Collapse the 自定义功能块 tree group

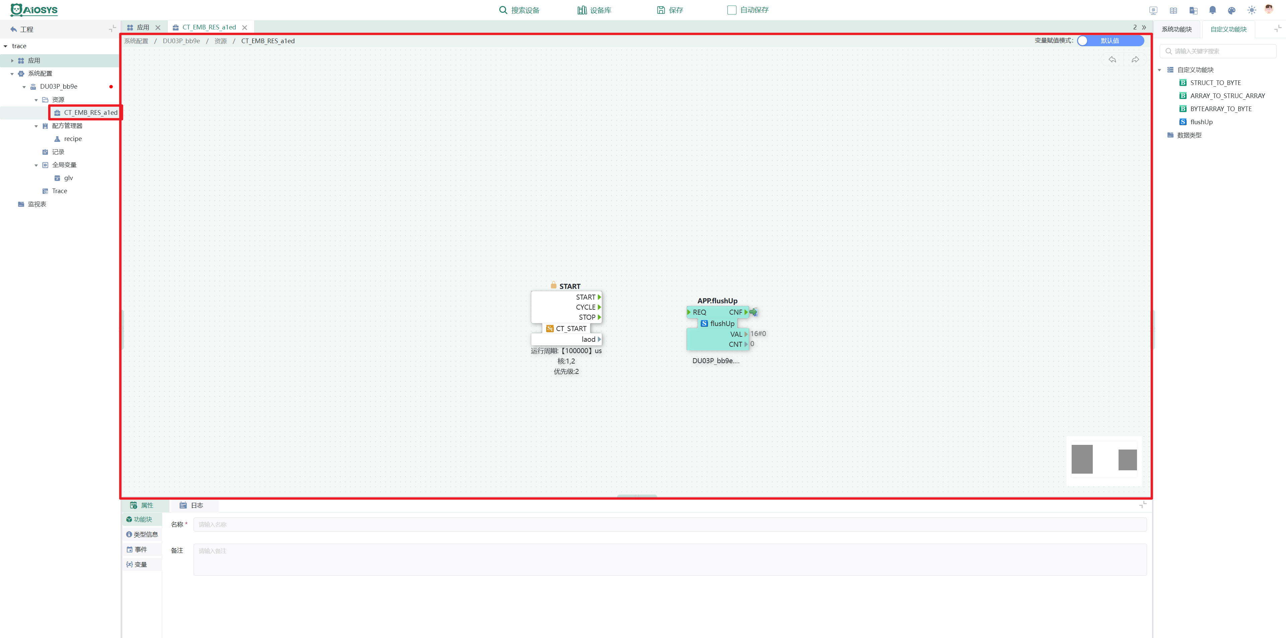tap(1159, 70)
